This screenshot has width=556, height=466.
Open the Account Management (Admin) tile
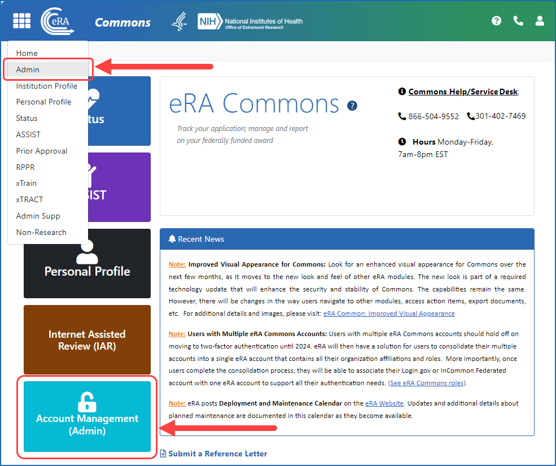pyautogui.click(x=87, y=416)
